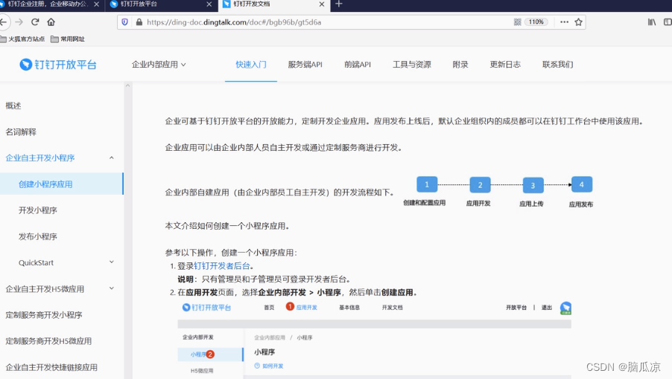The image size is (672, 379).
Task: Open the 工具与资源 nav tab
Action: pos(411,65)
